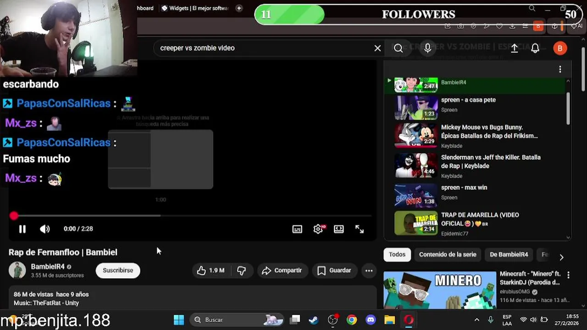The width and height of the screenshot is (587, 330).
Task: Open new browser tab plus button
Action: 239,8
